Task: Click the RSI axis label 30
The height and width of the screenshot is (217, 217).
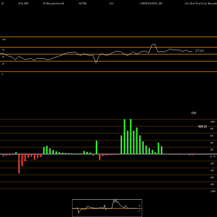Action: pos(3,64)
